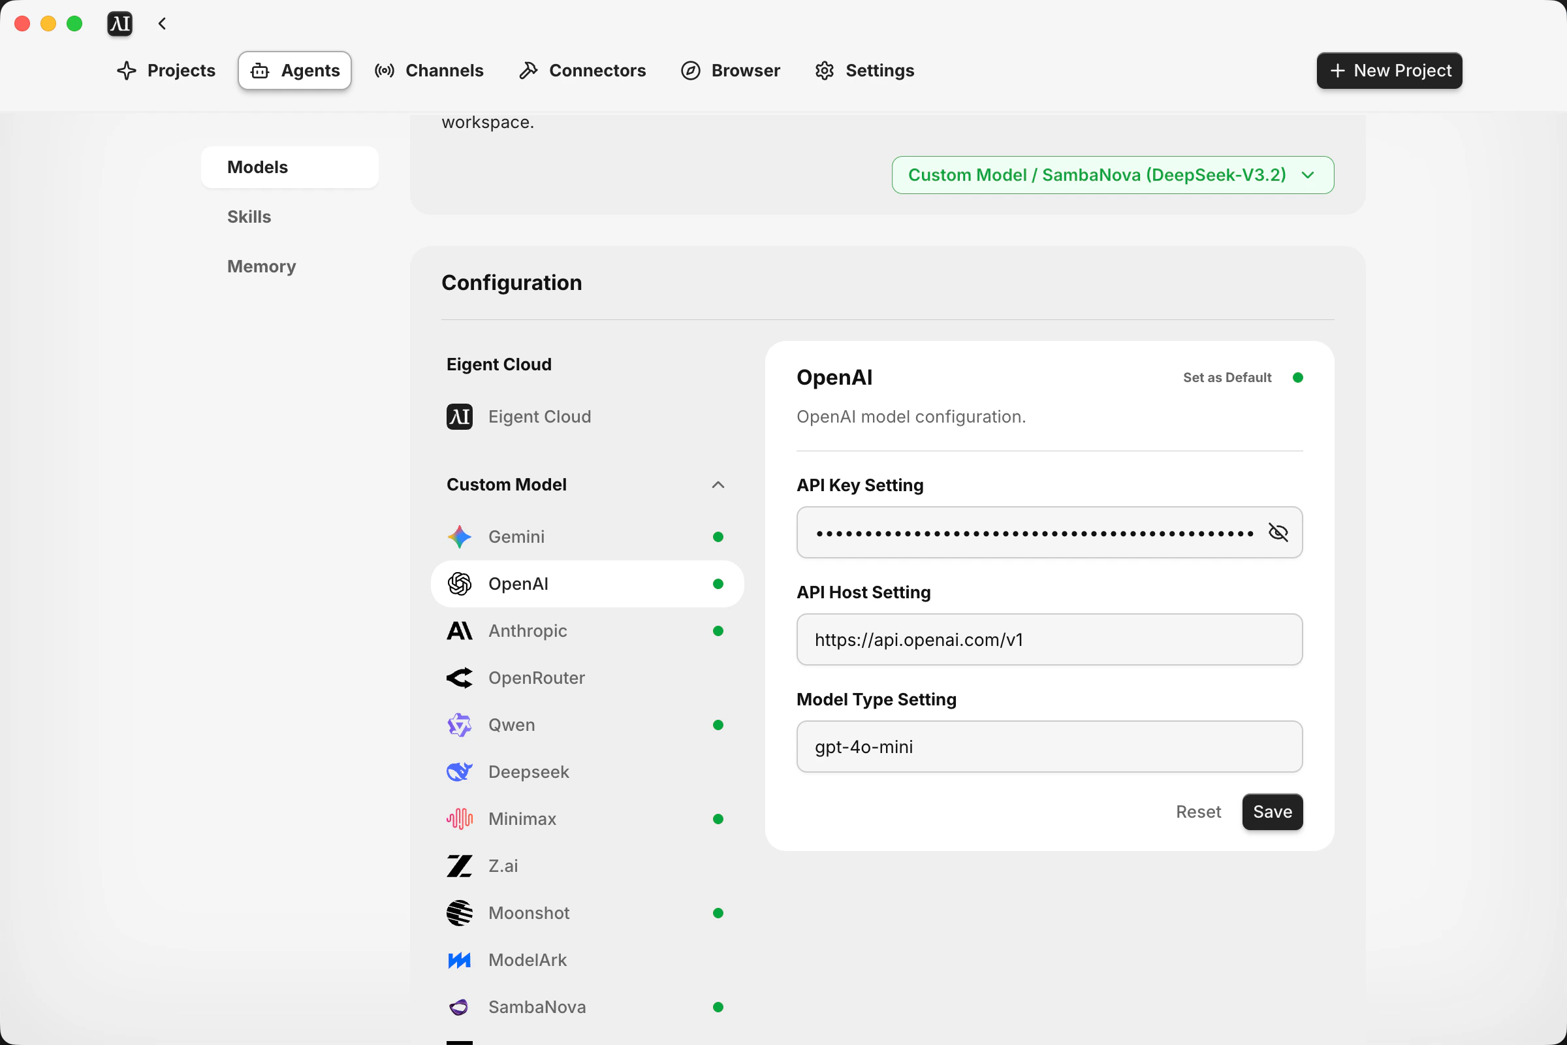This screenshot has width=1567, height=1045.
Task: Select the Minimax waveform icon
Action: pos(459,818)
